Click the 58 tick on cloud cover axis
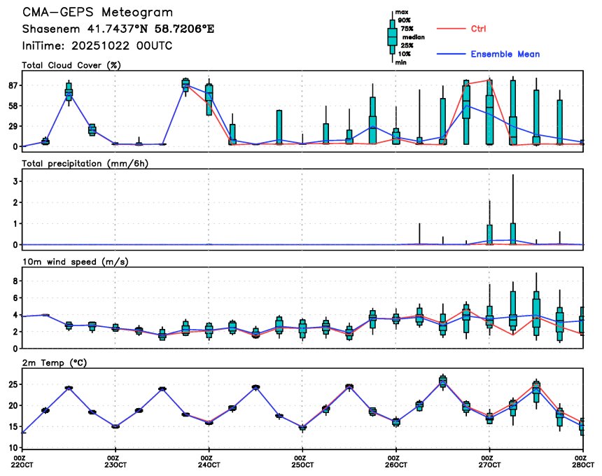This screenshot has width=602, height=476. [x=13, y=106]
